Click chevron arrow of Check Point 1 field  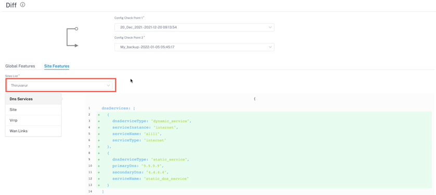[270, 27]
